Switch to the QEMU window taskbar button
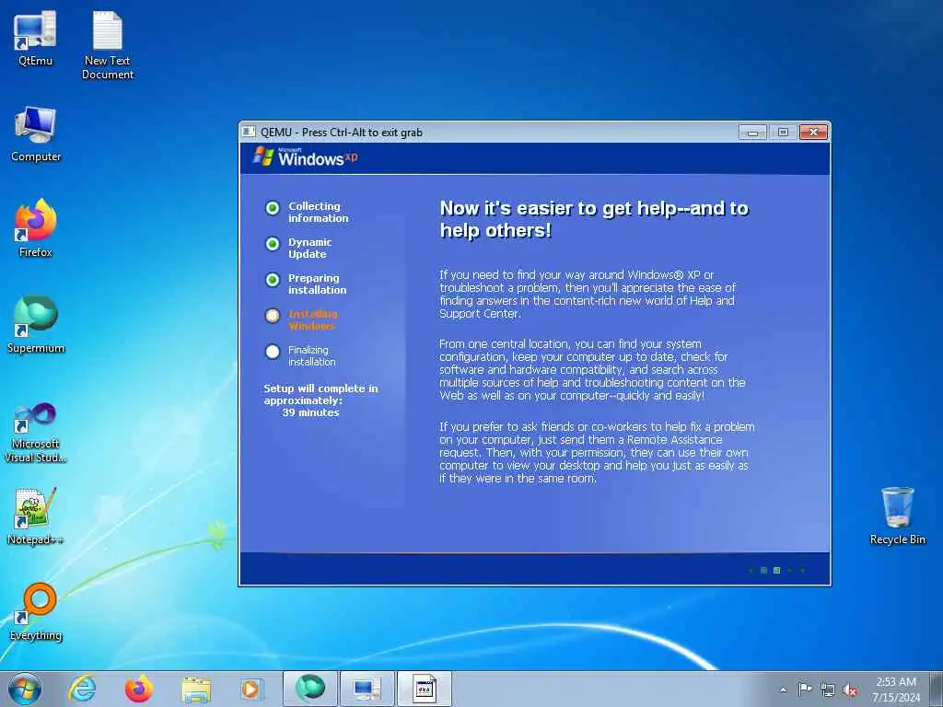The width and height of the screenshot is (943, 707). pos(424,689)
